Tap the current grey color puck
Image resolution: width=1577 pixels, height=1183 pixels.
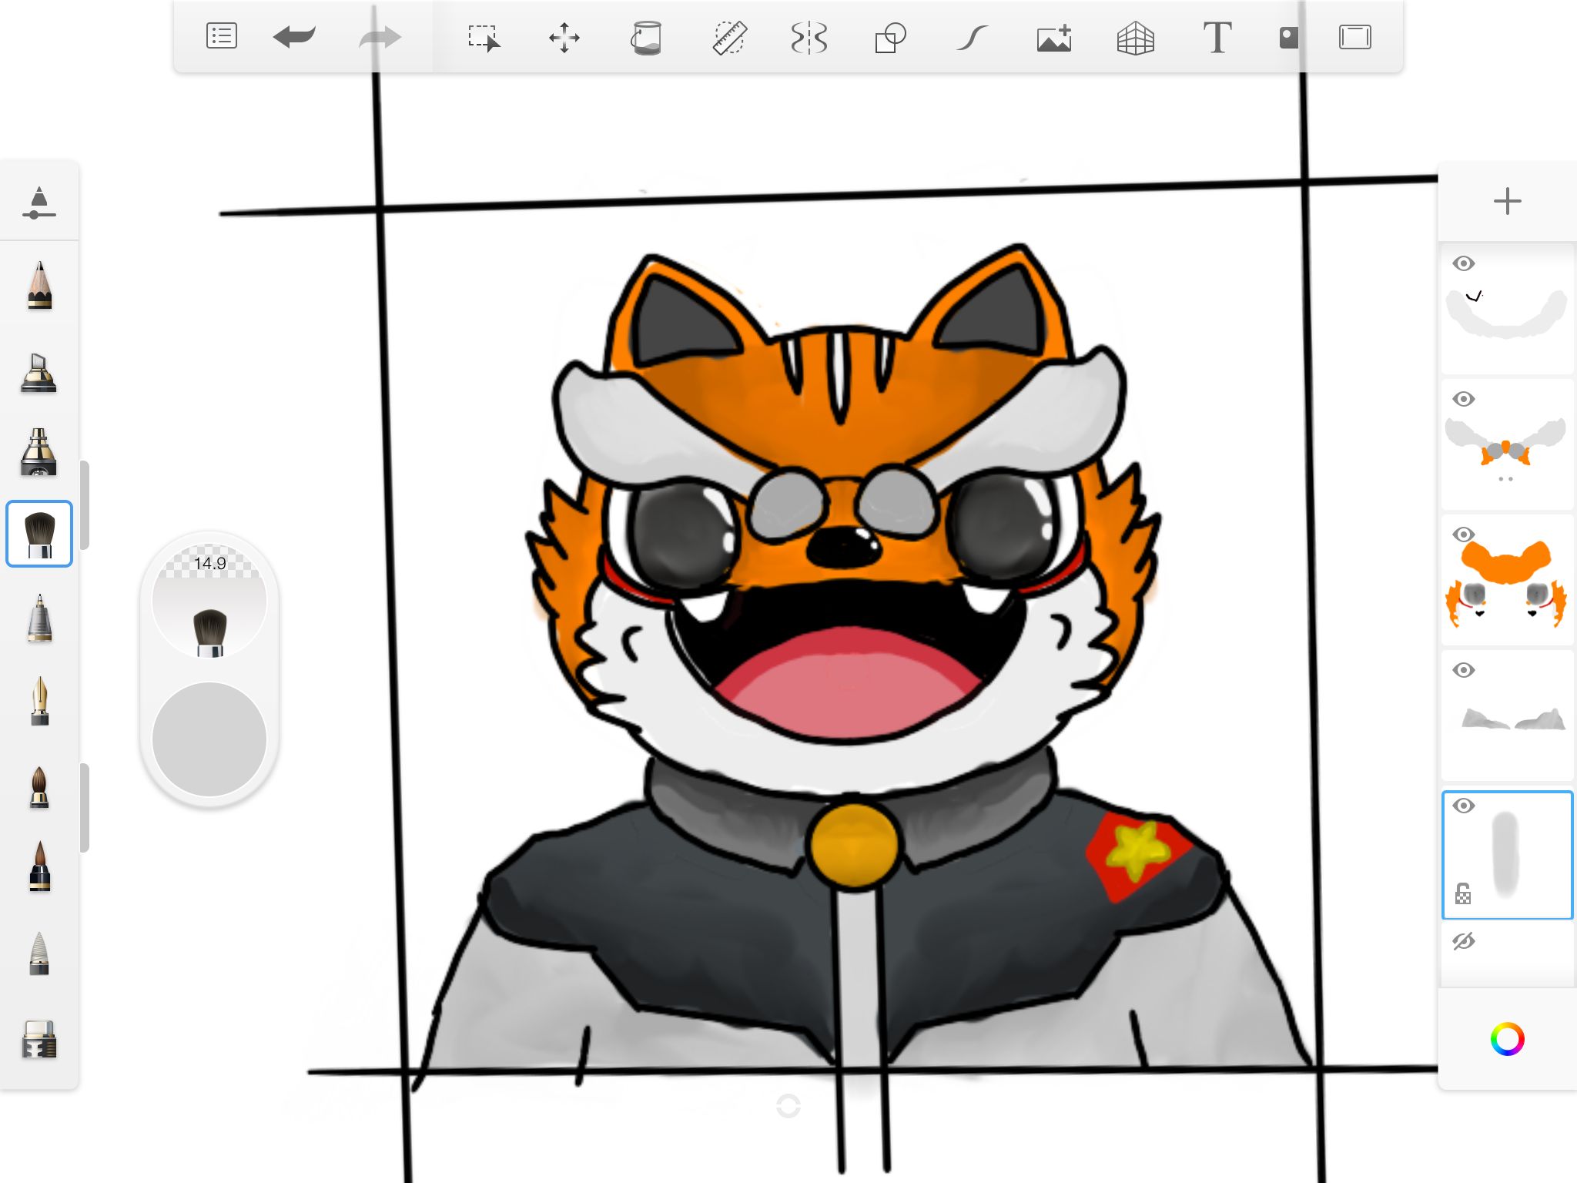pos(209,739)
